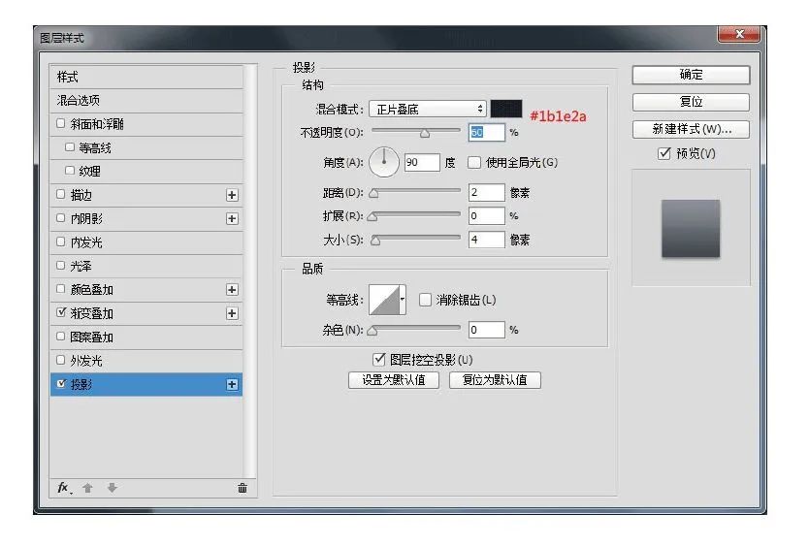Click the 扩展 slider handle

372,216
